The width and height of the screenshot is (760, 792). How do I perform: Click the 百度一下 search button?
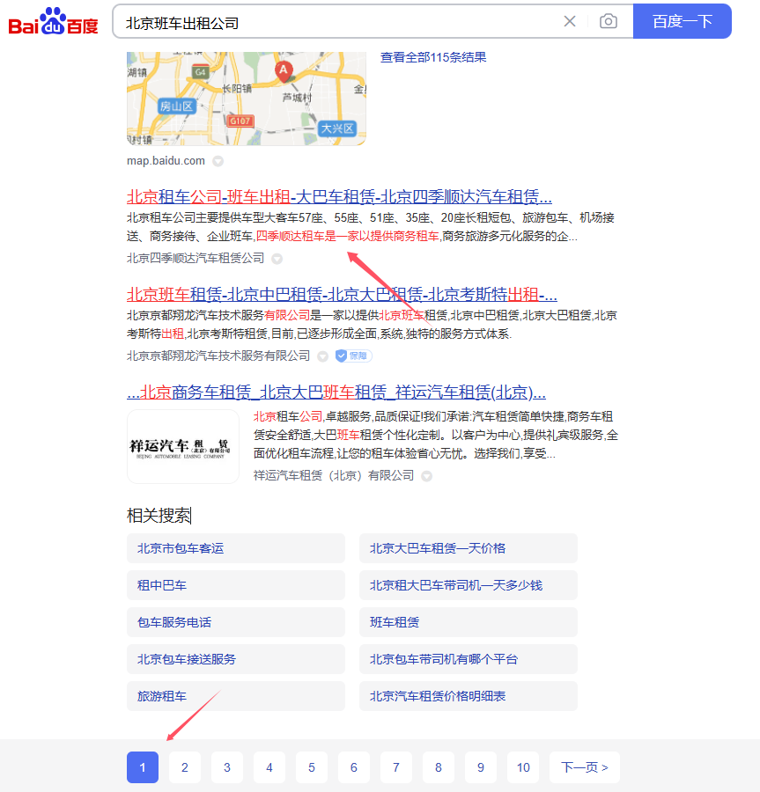[x=683, y=21]
